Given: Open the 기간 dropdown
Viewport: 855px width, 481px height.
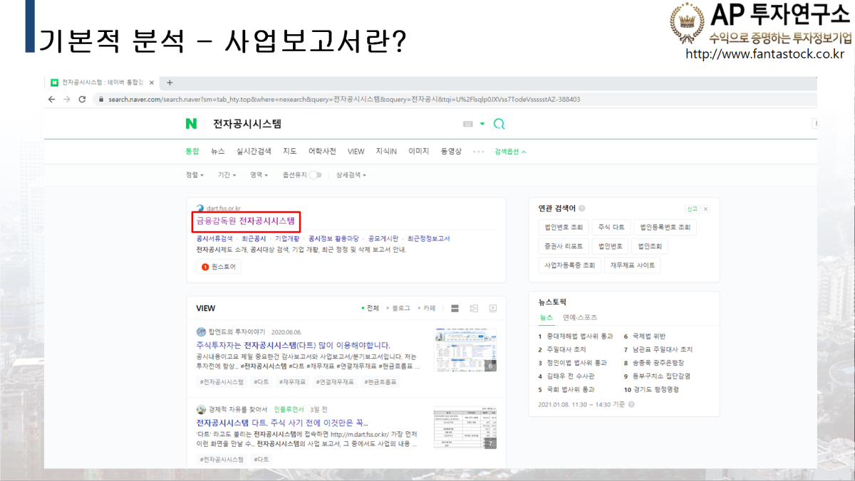Looking at the screenshot, I should [227, 175].
